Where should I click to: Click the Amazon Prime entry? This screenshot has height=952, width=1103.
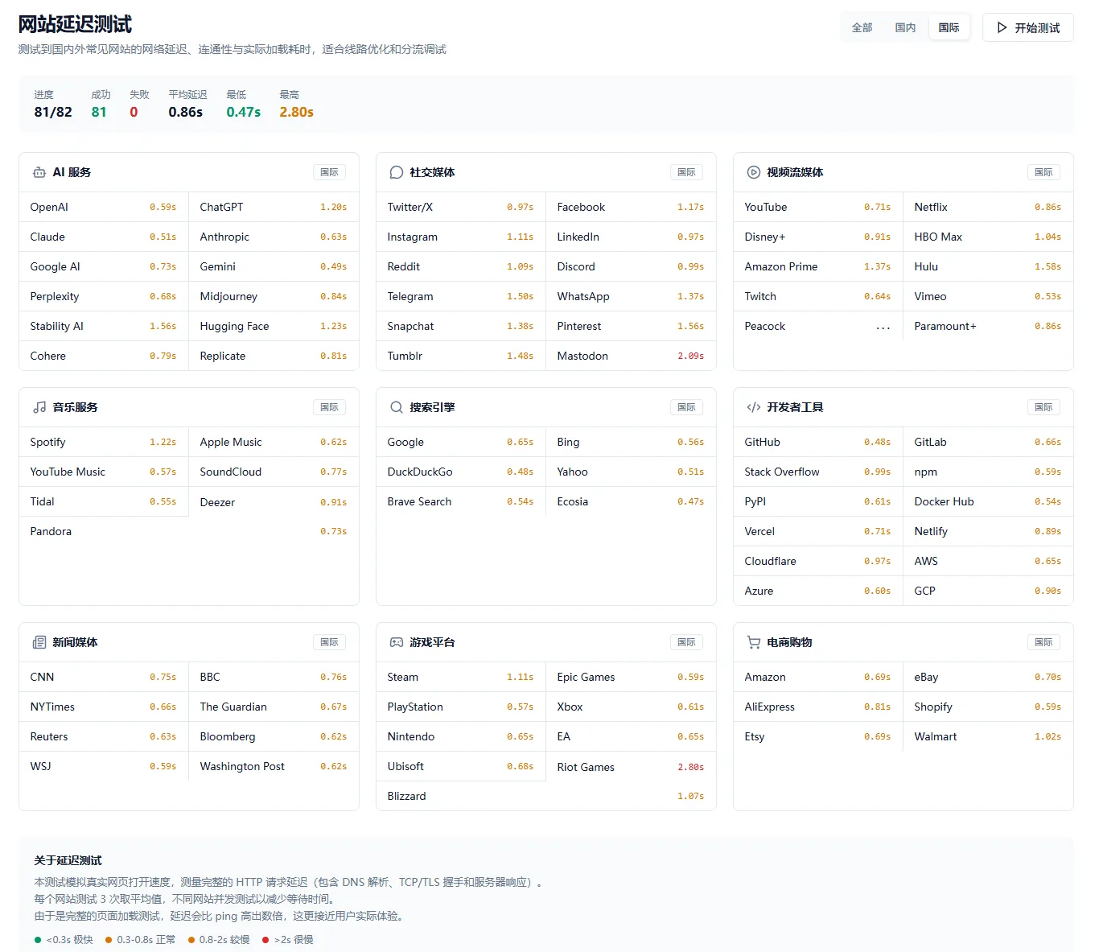[x=818, y=266]
